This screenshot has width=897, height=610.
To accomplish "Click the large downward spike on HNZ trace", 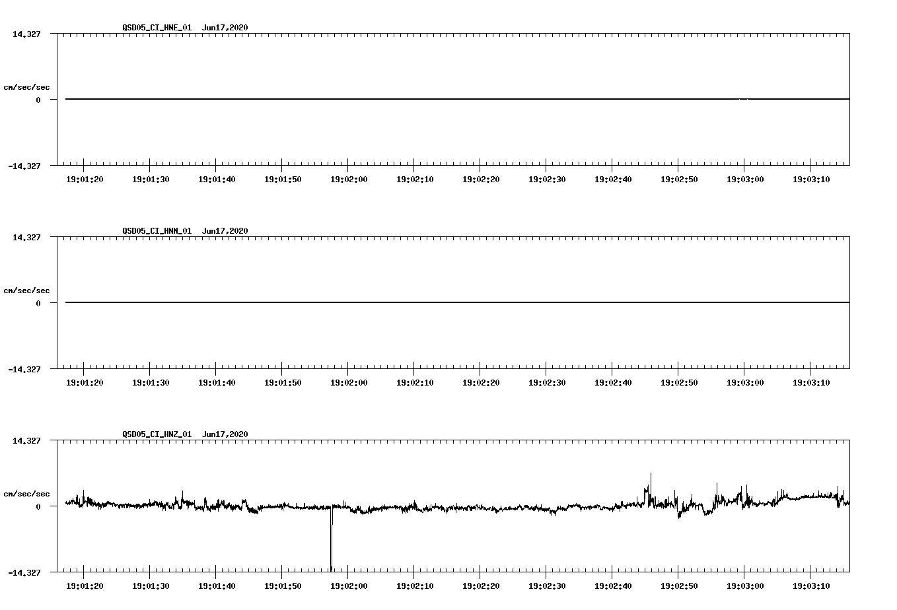I will coord(331,538).
